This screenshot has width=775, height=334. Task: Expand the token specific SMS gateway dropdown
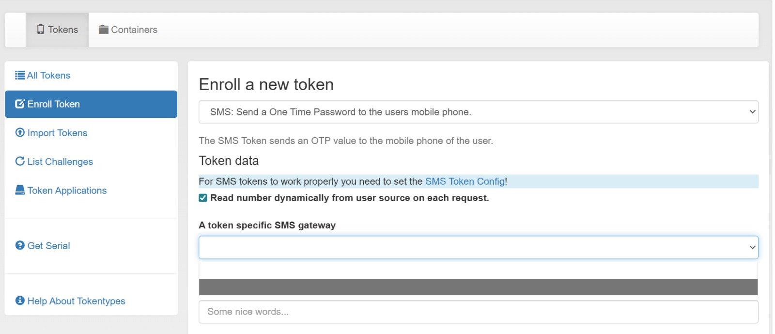click(478, 247)
